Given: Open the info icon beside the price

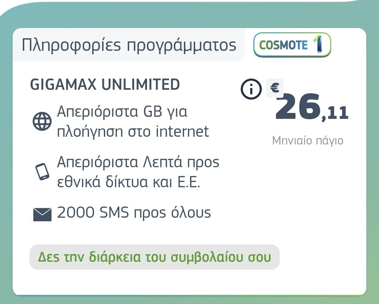Looking at the screenshot, I should pos(251,89).
